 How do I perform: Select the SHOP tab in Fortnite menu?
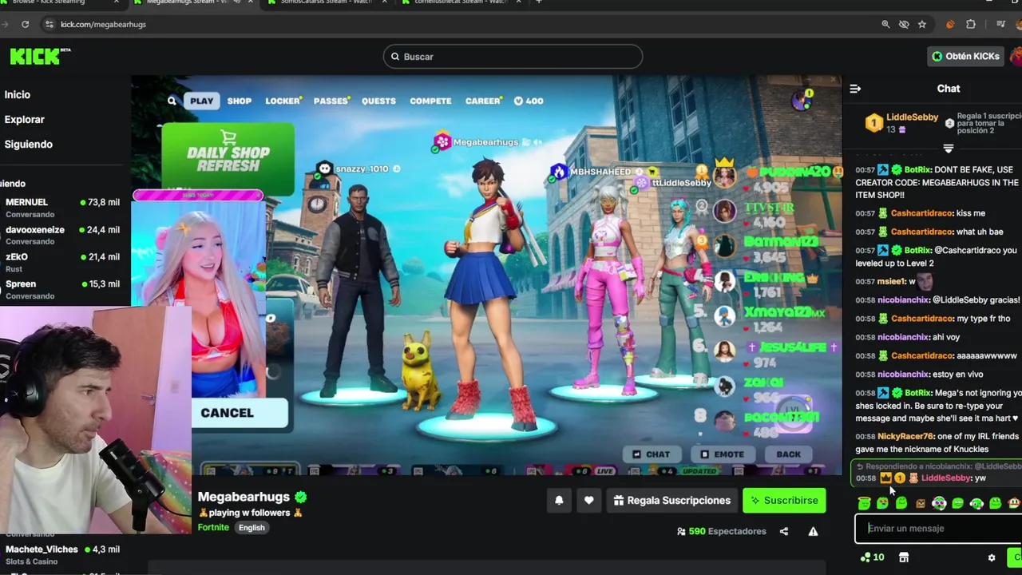tap(239, 101)
